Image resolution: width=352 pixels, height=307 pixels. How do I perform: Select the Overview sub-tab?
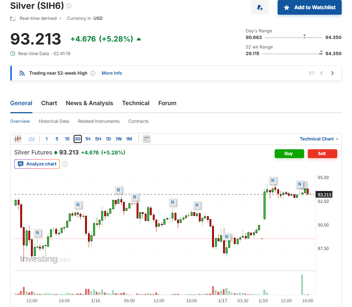point(20,121)
